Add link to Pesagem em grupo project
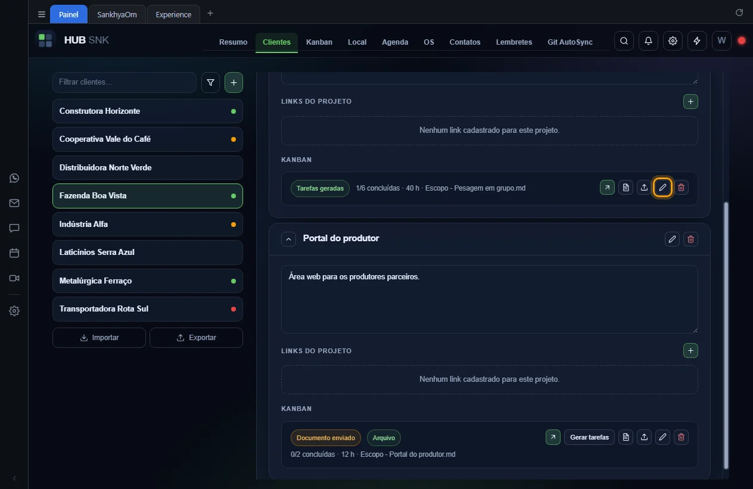 coord(690,102)
